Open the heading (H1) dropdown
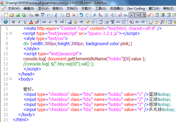The width and height of the screenshot is (176, 122). (62, 22)
